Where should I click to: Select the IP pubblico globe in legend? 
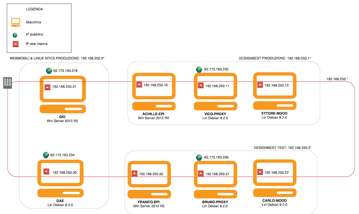15,35
